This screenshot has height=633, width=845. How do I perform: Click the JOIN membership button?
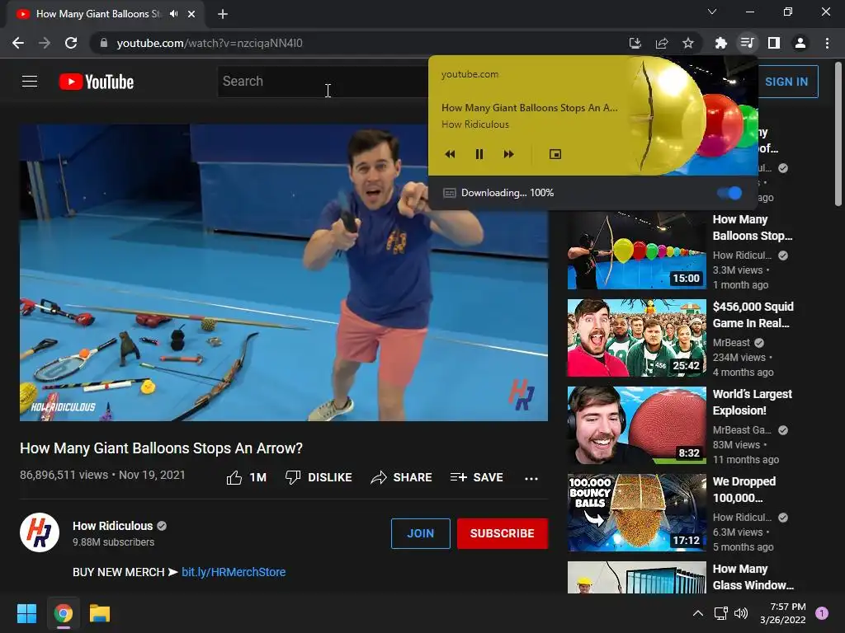click(420, 533)
